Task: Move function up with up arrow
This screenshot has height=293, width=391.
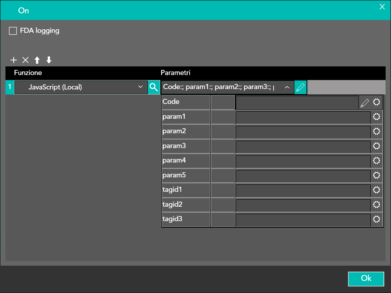Action: 37,60
